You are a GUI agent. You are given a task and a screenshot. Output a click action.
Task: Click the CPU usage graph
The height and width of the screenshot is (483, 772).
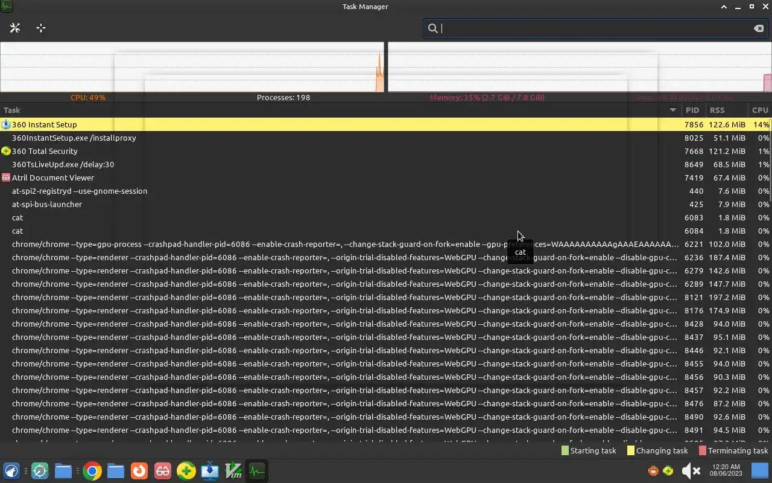pos(192,67)
